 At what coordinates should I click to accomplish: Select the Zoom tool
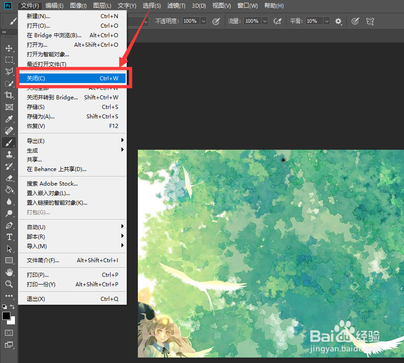(x=9, y=284)
